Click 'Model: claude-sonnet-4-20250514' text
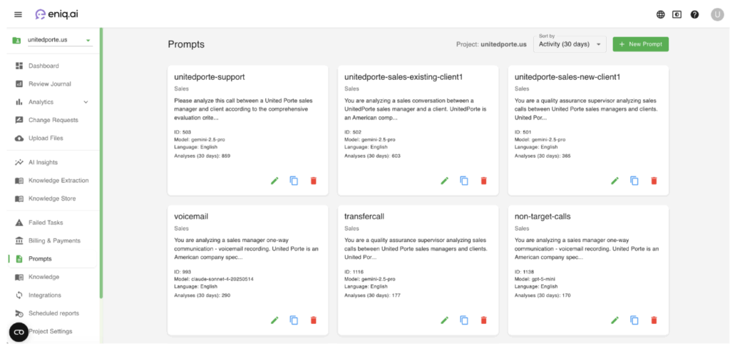Screen dimensions: 730x344 [214, 279]
